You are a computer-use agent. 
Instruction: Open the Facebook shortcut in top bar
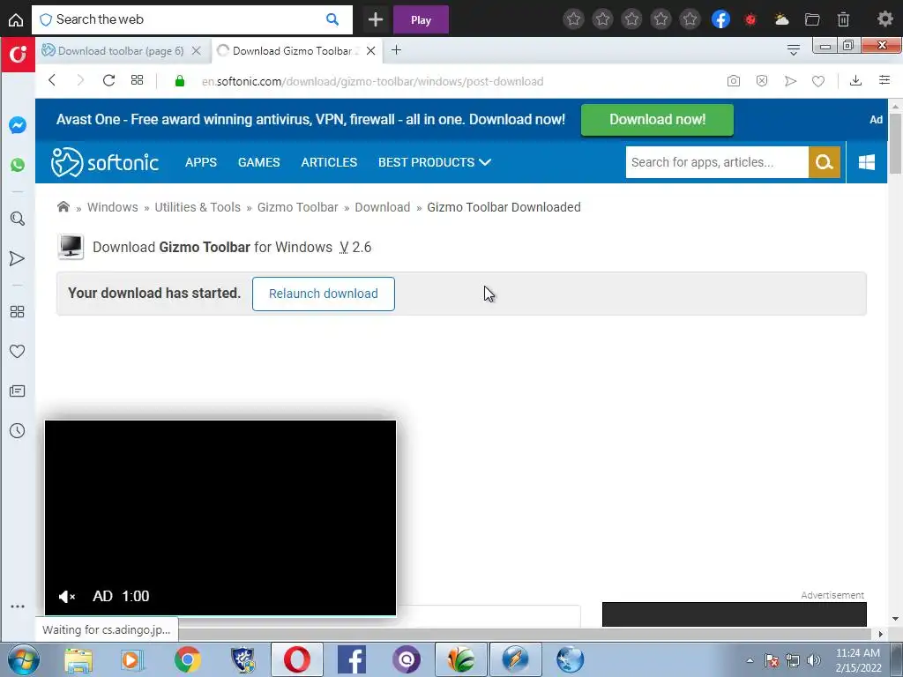pos(720,19)
